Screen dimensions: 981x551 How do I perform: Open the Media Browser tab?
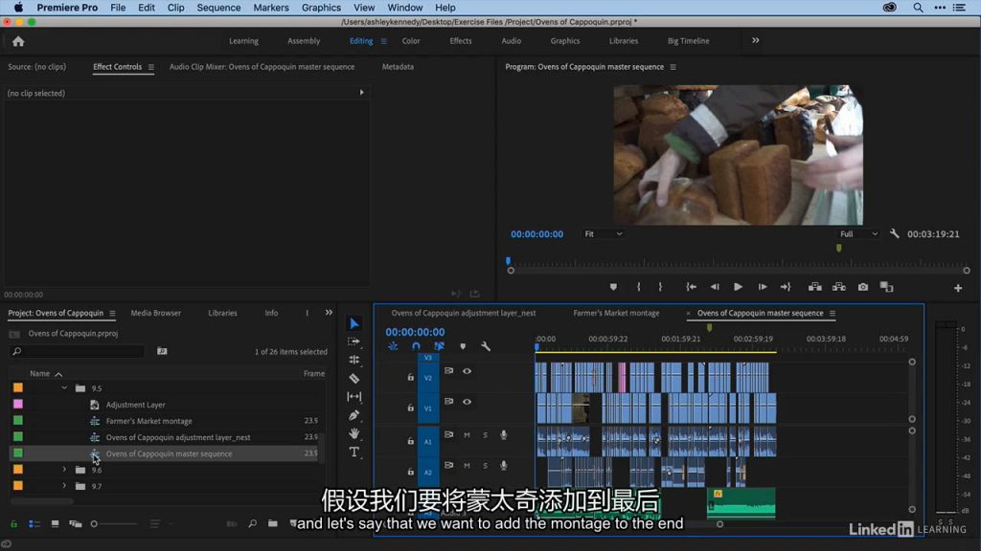click(x=156, y=313)
